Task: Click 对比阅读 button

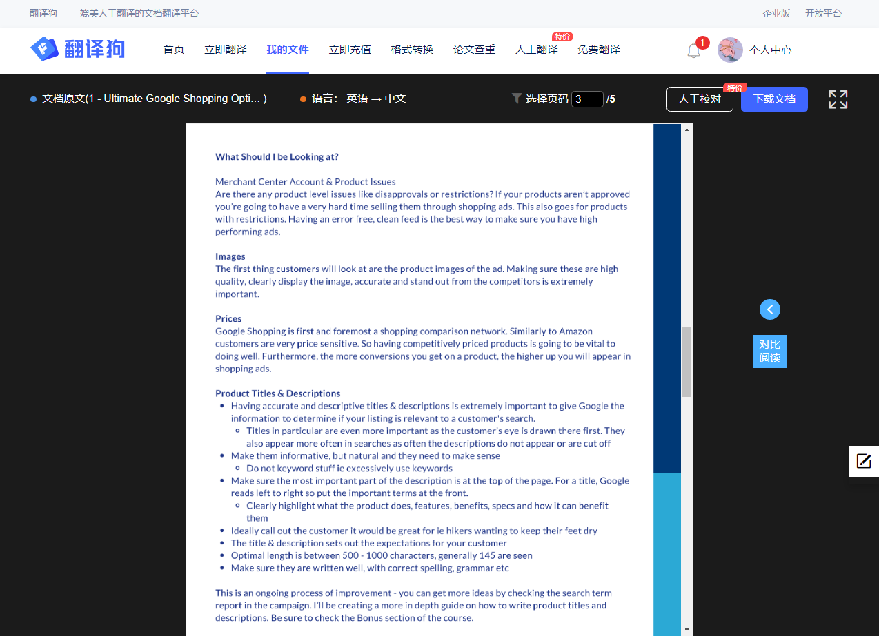Action: pos(770,351)
